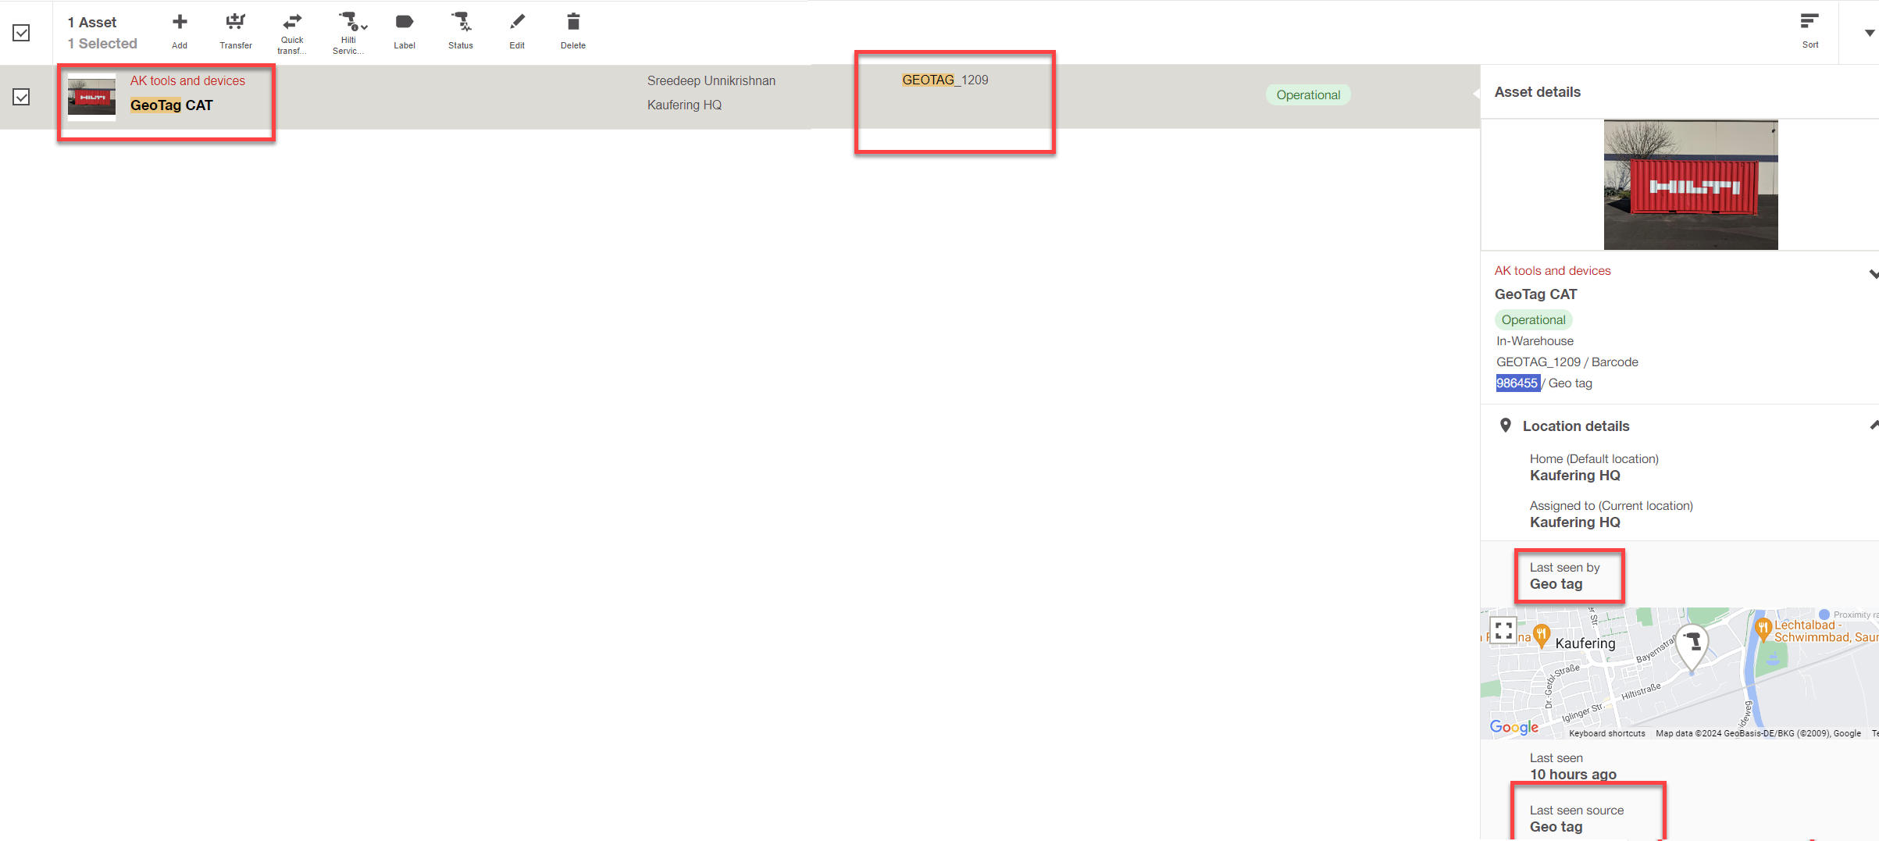This screenshot has width=1879, height=841.
Task: Expand the dropdown arrow beside Sort
Action: tap(1869, 33)
